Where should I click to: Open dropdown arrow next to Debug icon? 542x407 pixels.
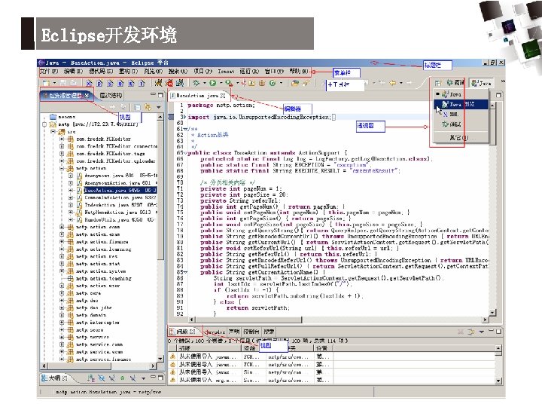coord(204,83)
